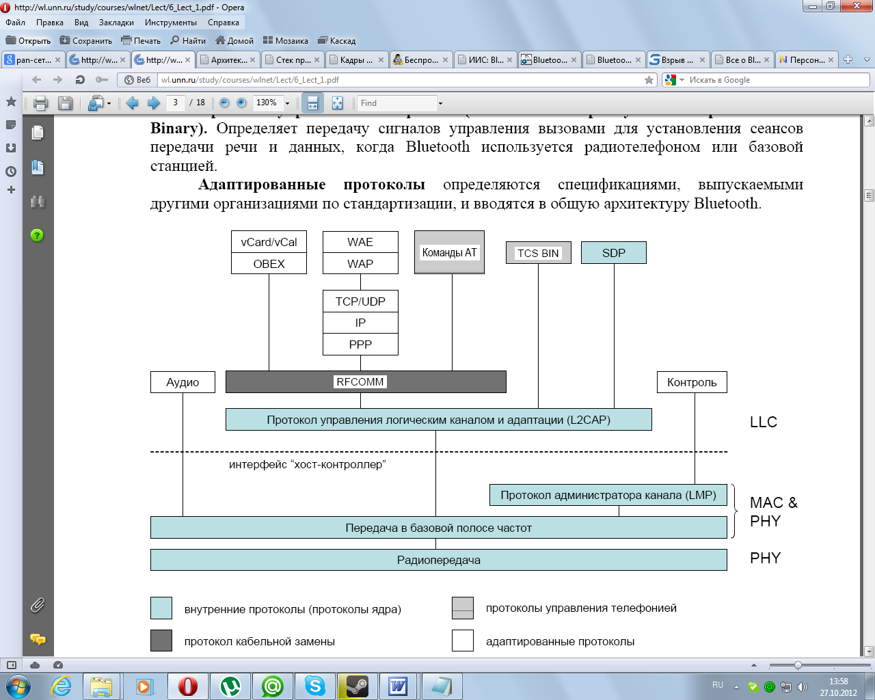Open the Файл menu
The width and height of the screenshot is (875, 700).
point(15,23)
